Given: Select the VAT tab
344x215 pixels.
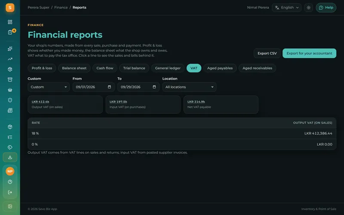Looking at the screenshot, I should pos(194,68).
